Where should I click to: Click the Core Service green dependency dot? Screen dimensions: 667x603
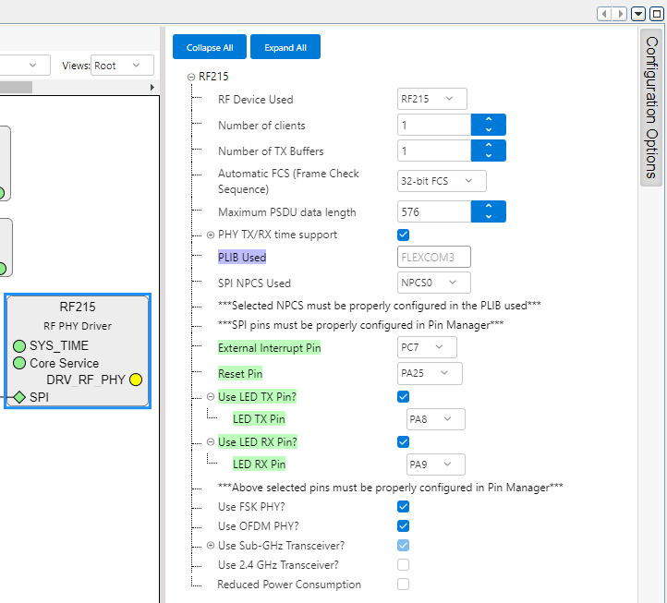(x=19, y=363)
